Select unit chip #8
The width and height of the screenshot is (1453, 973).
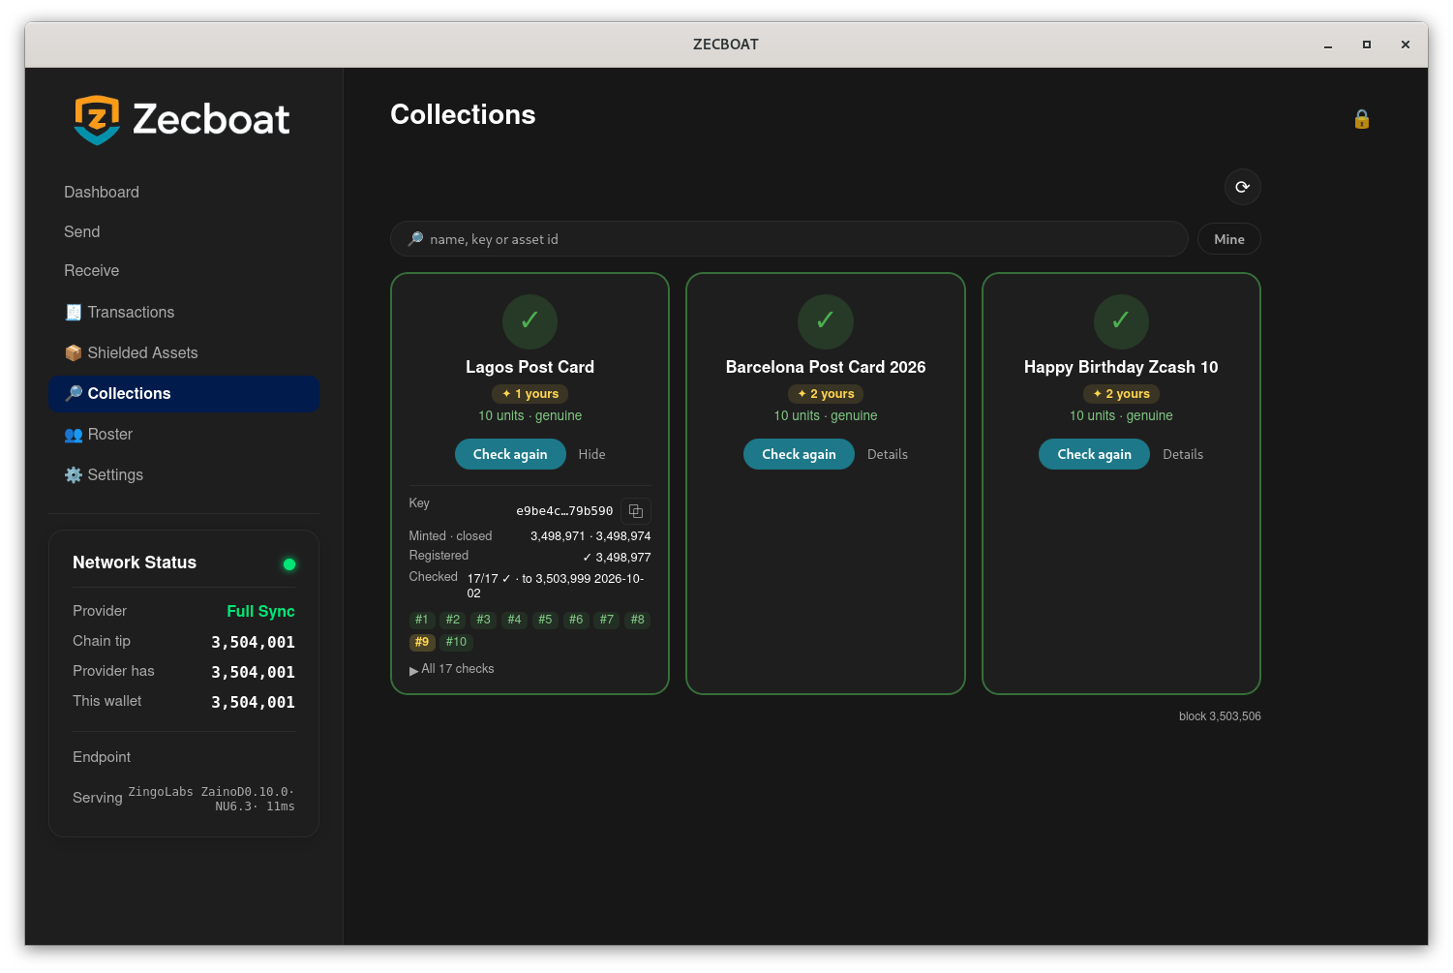[x=637, y=620]
